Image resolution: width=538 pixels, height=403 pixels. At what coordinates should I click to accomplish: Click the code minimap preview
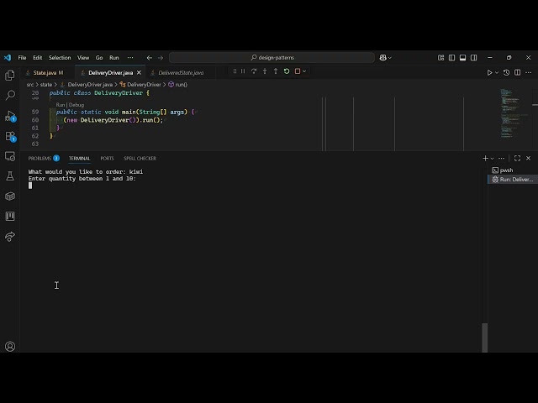pyautogui.click(x=514, y=113)
